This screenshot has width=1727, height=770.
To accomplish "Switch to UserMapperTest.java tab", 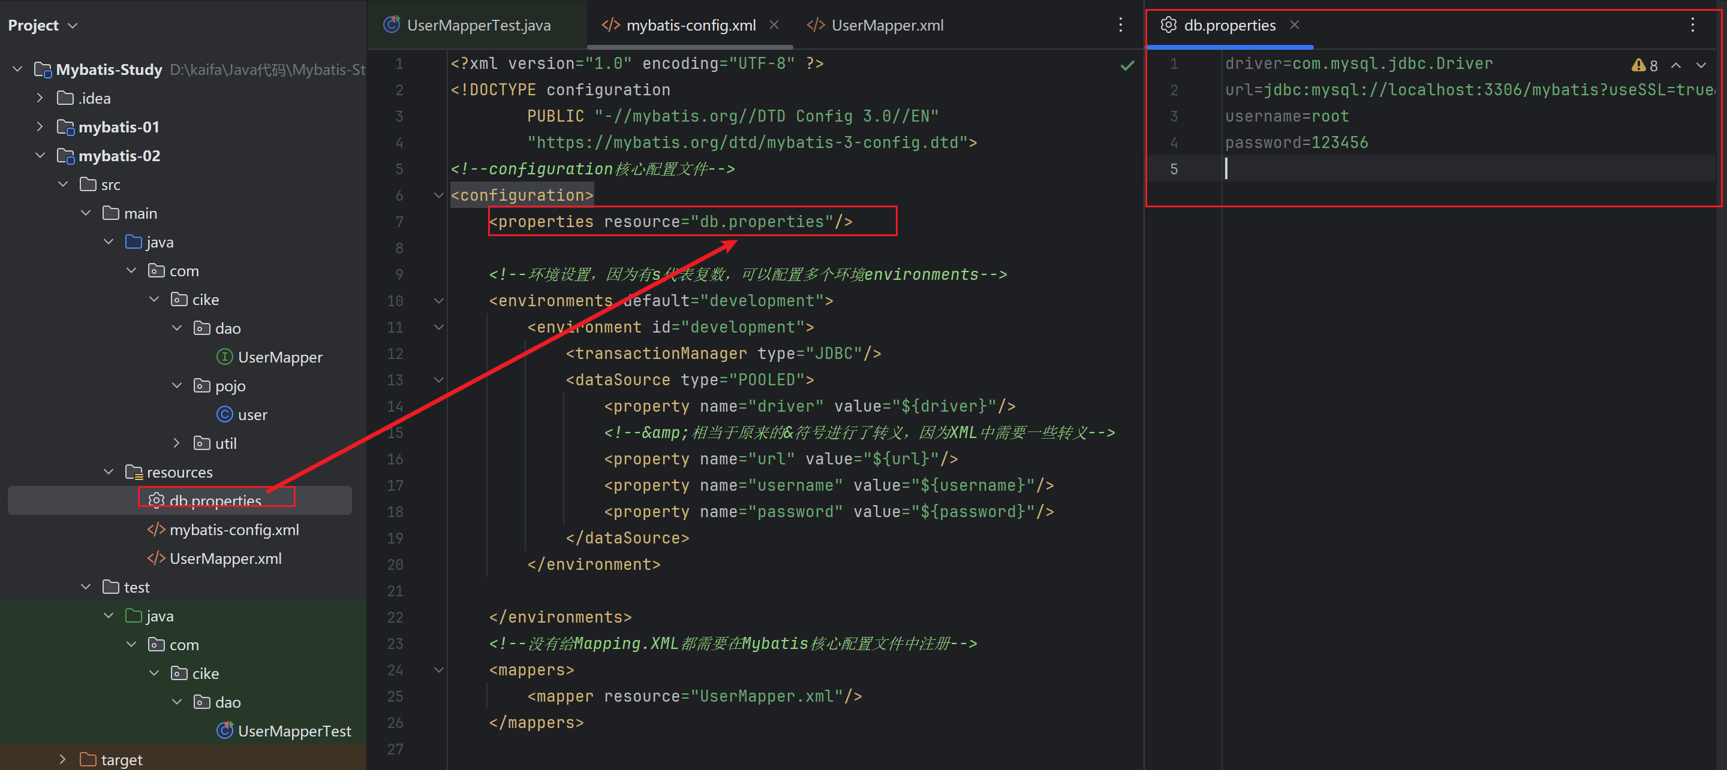I will (477, 25).
